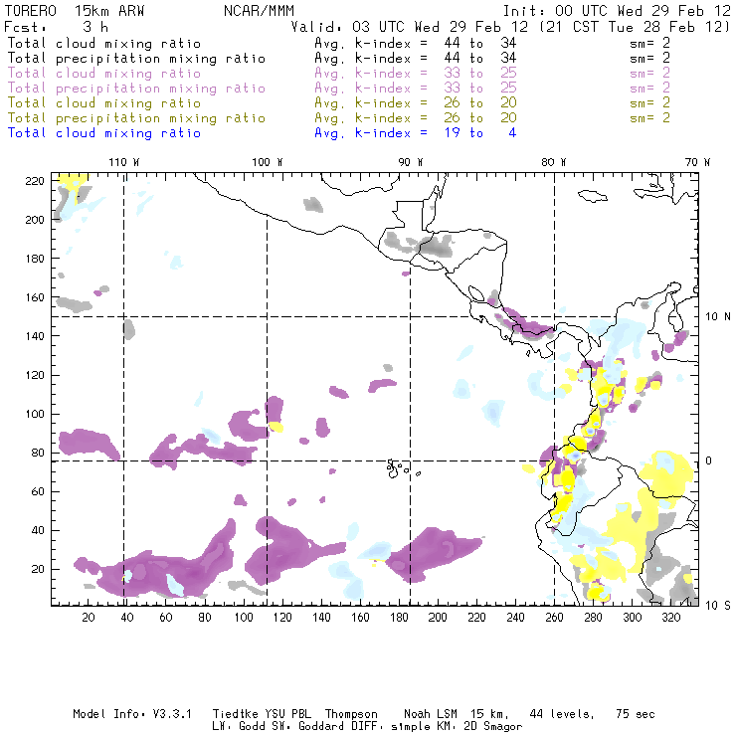This screenshot has width=736, height=736.
Task: Click the 'Thompson' microphysics label
Action: pyautogui.click(x=351, y=714)
